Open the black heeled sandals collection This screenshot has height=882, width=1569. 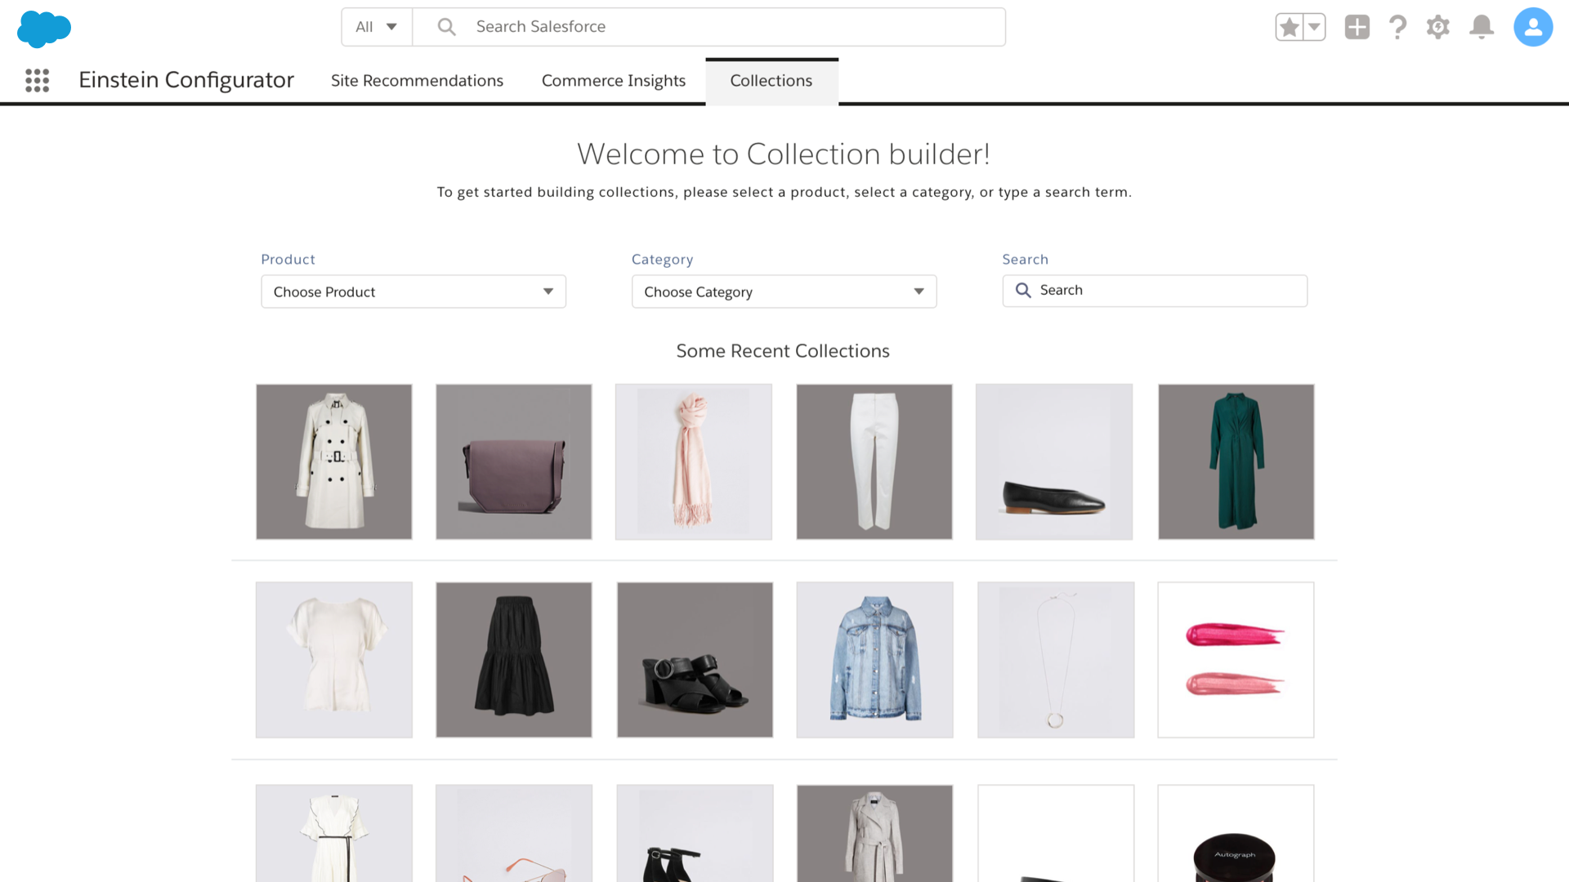[x=695, y=660]
